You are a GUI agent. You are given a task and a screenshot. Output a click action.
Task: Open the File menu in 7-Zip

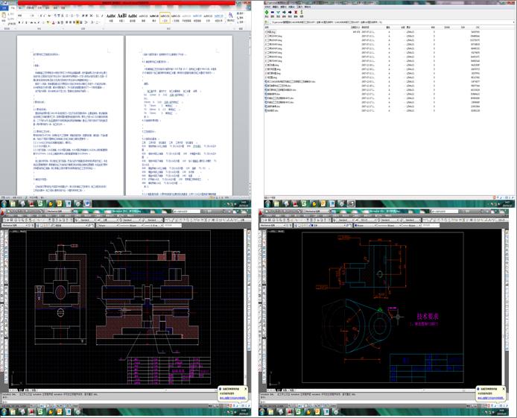[x=266, y=7]
